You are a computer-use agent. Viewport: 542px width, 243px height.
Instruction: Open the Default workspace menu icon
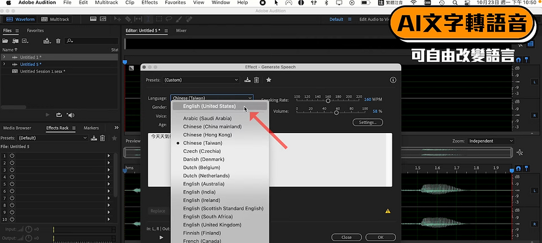(350, 19)
